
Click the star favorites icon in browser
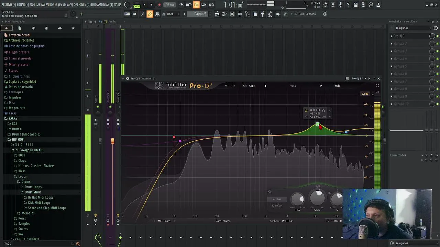[73, 28]
